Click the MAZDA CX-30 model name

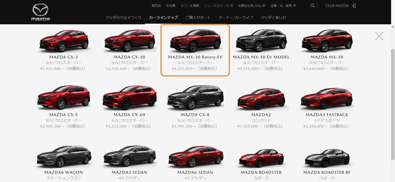click(x=129, y=57)
